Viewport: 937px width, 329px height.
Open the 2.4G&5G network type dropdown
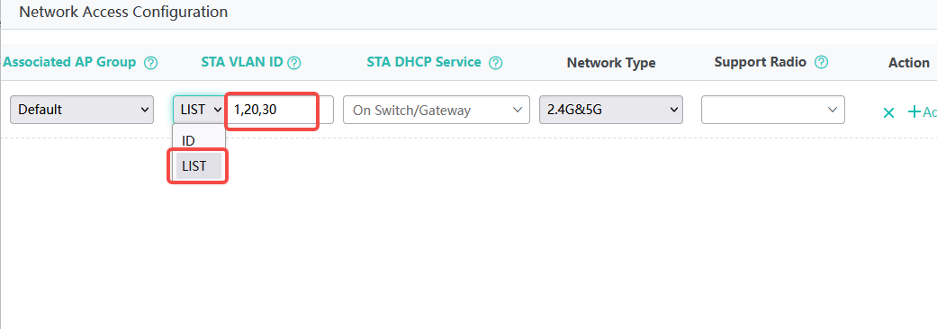click(611, 110)
